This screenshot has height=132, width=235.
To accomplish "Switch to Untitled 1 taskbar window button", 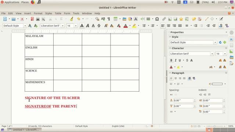I will [24, 130].
